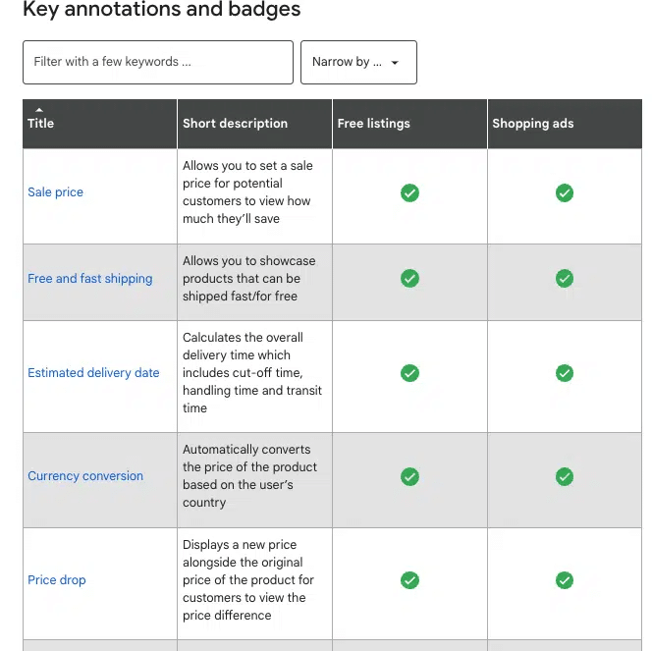The width and height of the screenshot is (652, 651).
Task: Click the Free listings column header
Action: (373, 124)
